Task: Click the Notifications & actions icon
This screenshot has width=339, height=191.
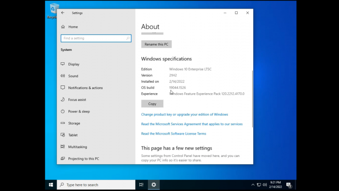Action: [63, 87]
